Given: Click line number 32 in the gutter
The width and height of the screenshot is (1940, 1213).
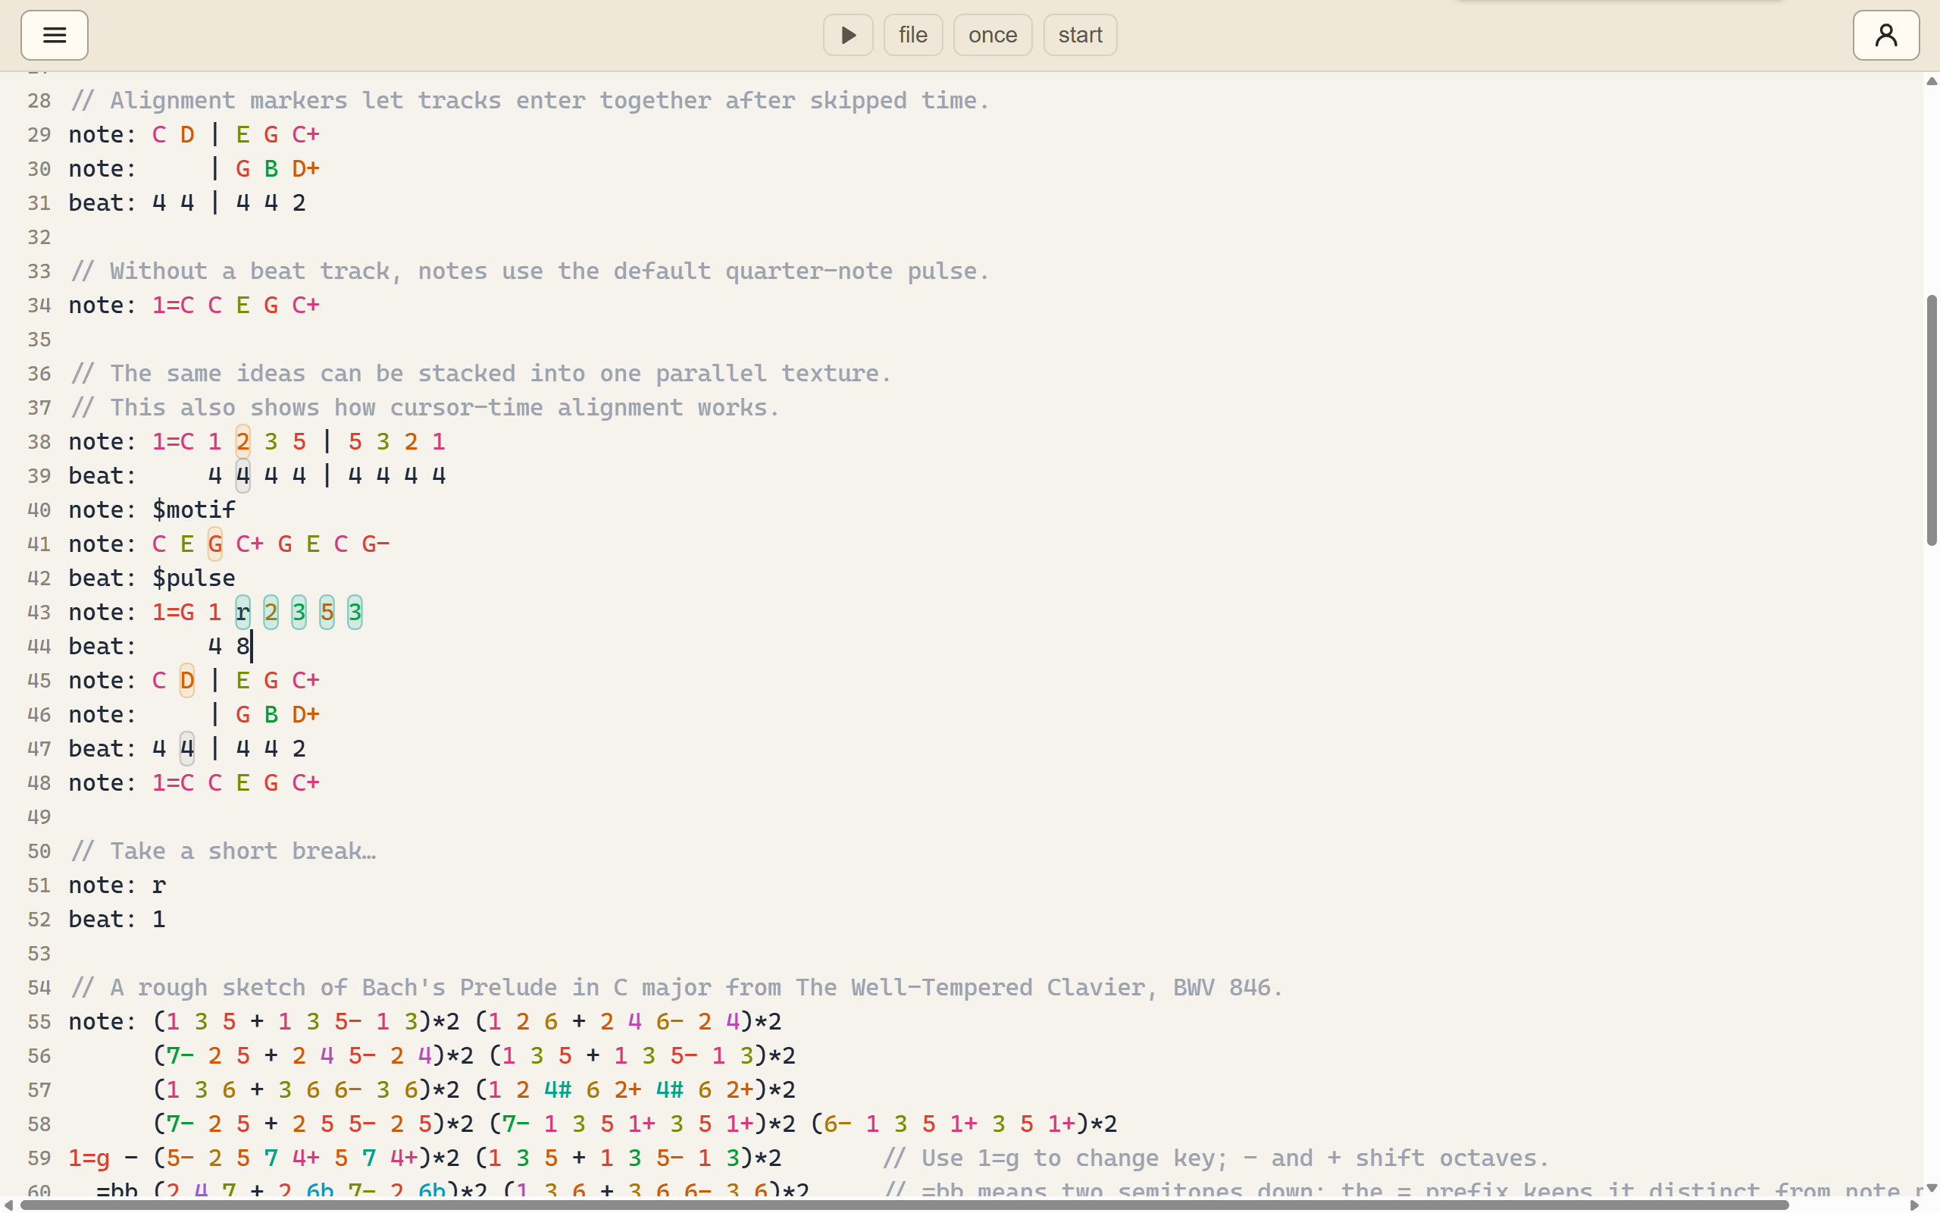Looking at the screenshot, I should coord(39,237).
